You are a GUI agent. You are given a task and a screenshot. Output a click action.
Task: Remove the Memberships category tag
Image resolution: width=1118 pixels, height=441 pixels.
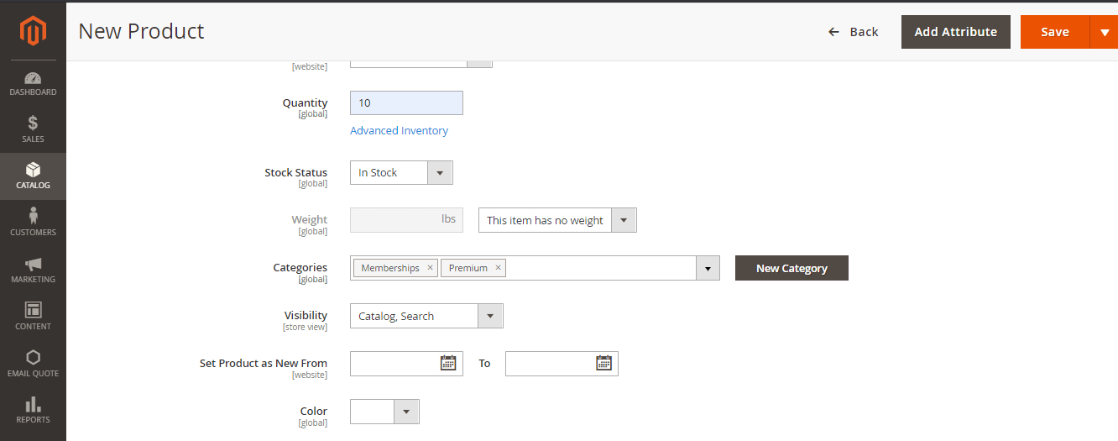click(x=430, y=268)
